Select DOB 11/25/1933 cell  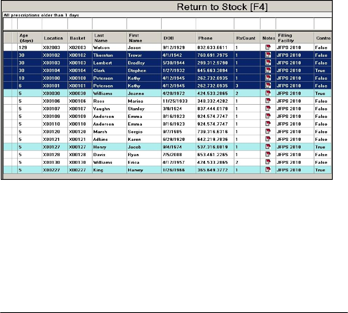(x=179, y=101)
